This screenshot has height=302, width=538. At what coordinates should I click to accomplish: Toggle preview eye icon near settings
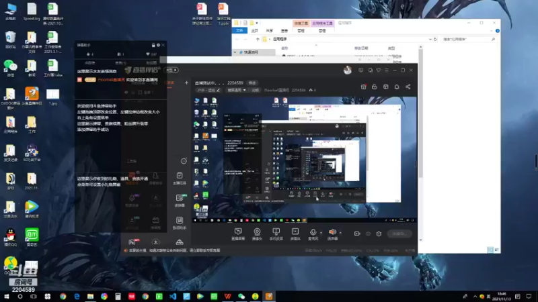[368, 234]
